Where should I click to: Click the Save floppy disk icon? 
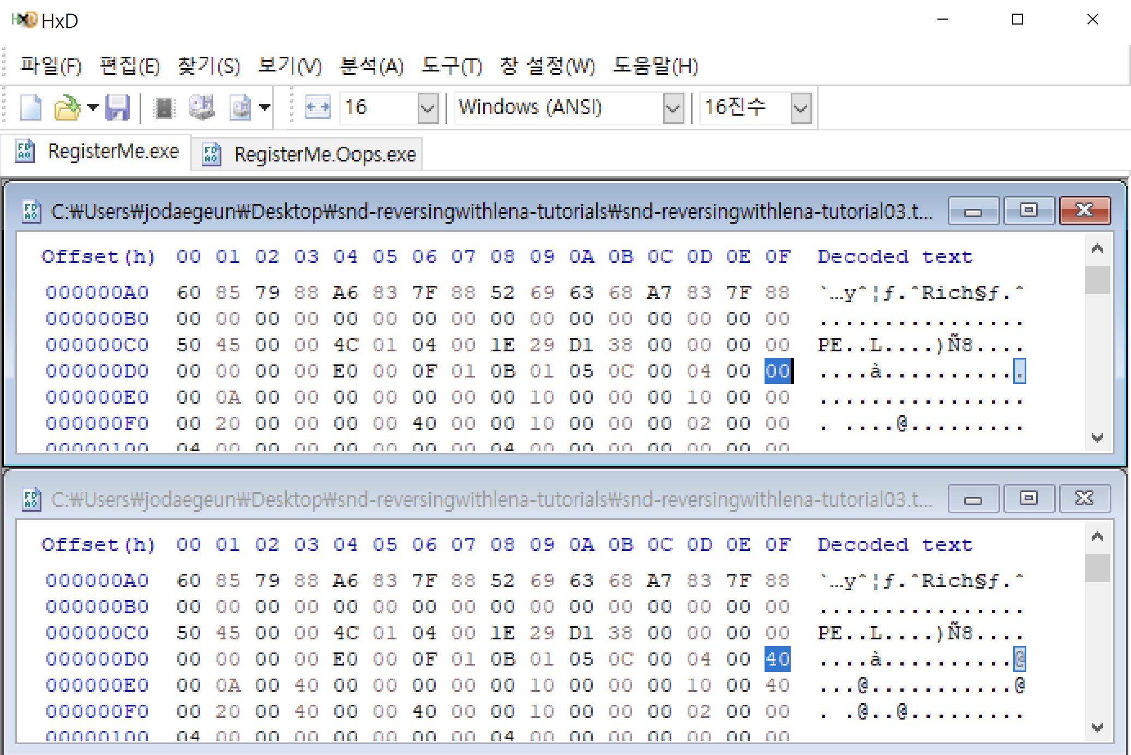tap(117, 107)
